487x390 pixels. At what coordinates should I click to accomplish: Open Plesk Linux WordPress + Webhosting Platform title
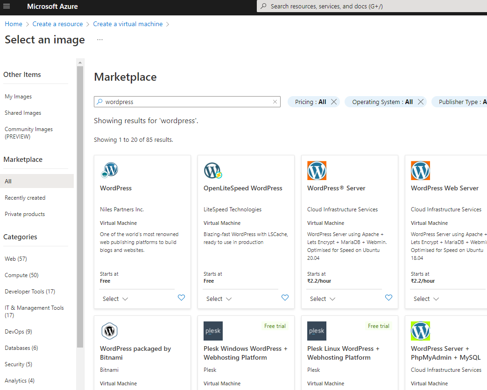click(x=344, y=353)
